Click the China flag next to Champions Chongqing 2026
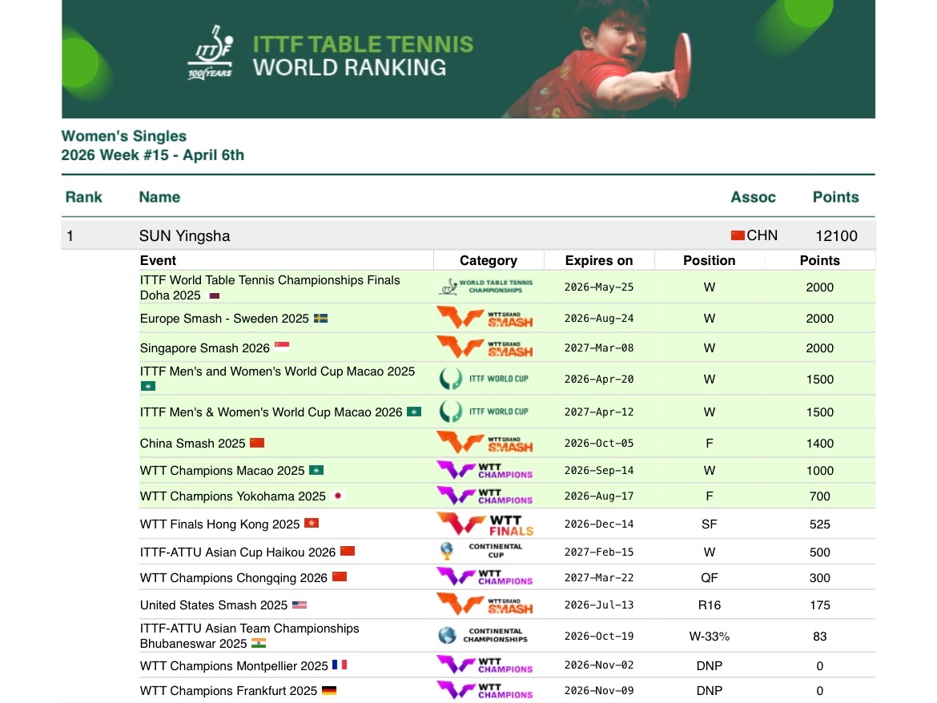The height and width of the screenshot is (703, 937). coord(340,576)
